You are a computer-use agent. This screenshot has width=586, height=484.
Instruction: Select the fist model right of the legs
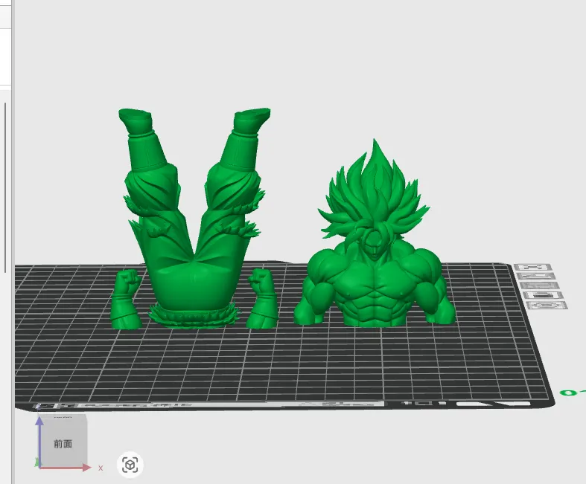[x=263, y=299]
